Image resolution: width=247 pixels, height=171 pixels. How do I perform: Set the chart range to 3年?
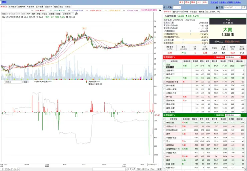coord(152,169)
